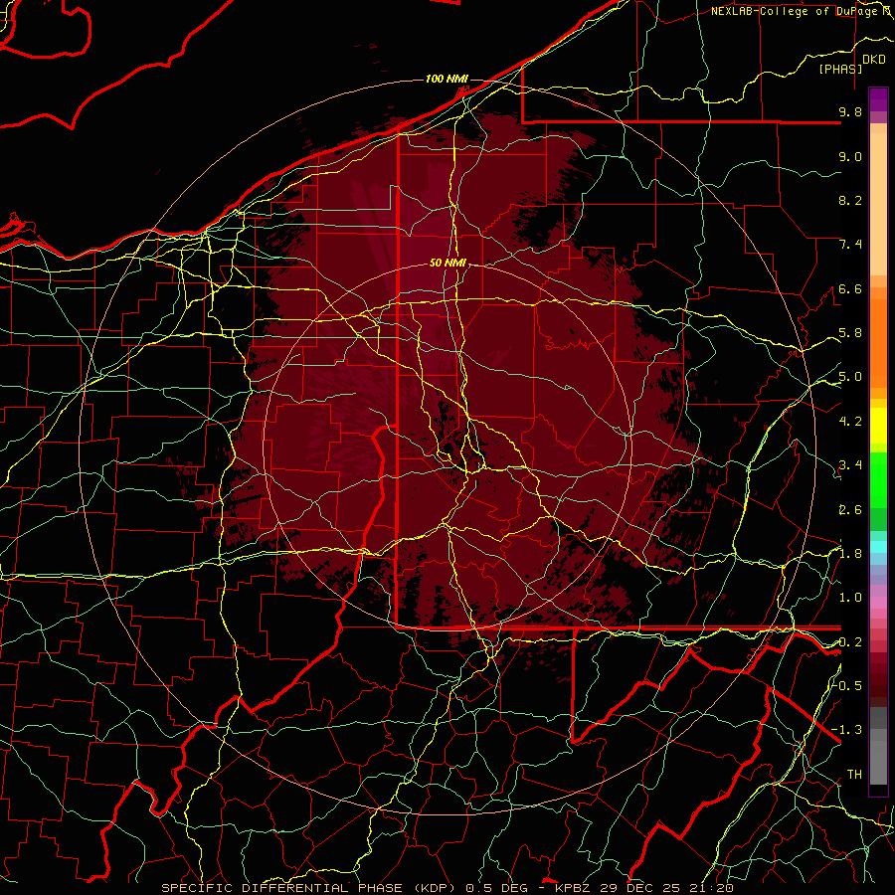Pick the cyan band on the color bar
This screenshot has height=895, width=895.
click(878, 546)
